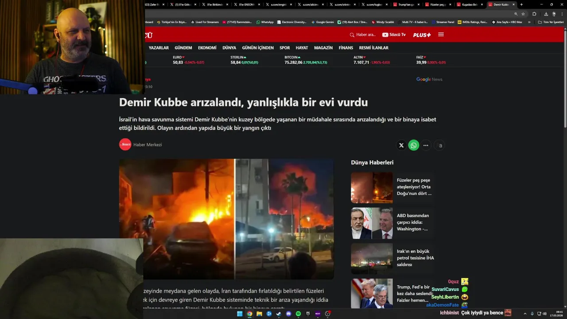Open MAGAZİN section
The height and width of the screenshot is (319, 567).
pos(323,48)
